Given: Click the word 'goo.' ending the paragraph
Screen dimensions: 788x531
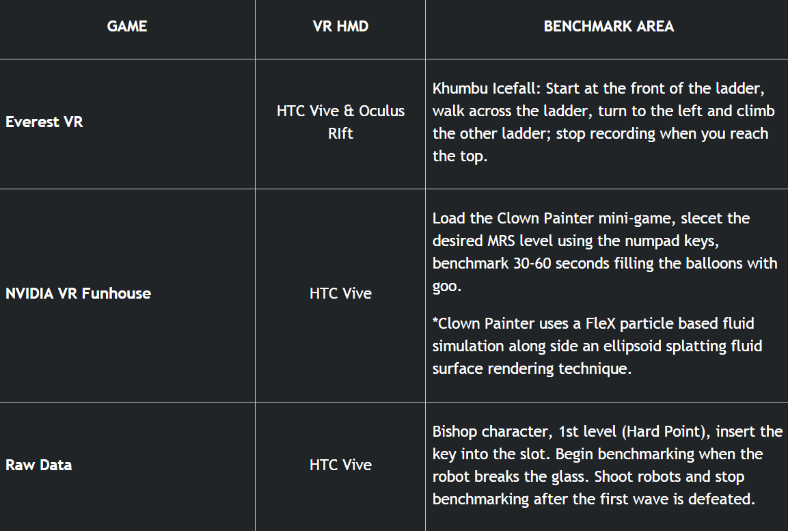Looking at the screenshot, I should pos(447,286).
